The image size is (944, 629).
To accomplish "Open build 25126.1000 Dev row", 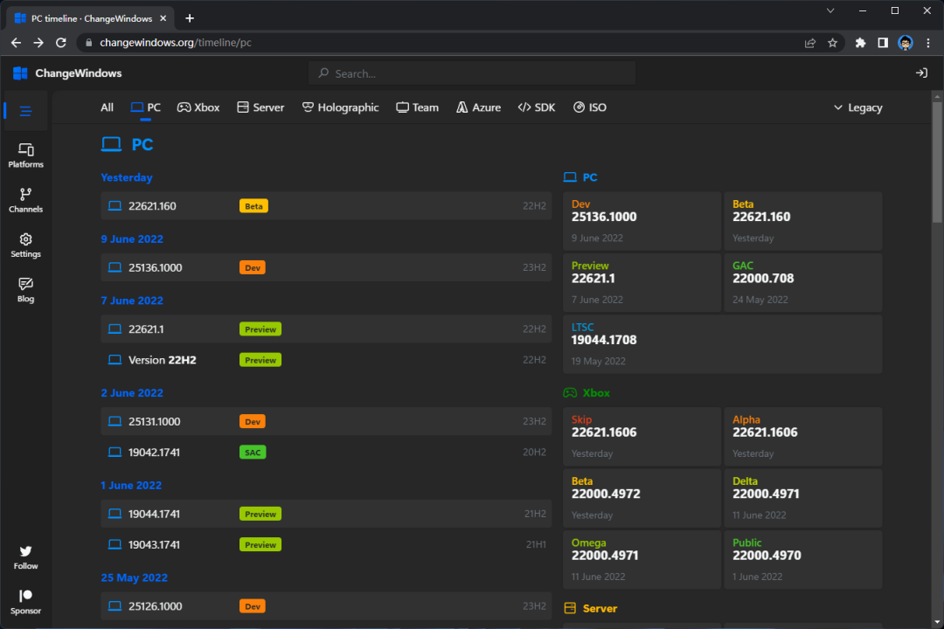I will tap(326, 606).
